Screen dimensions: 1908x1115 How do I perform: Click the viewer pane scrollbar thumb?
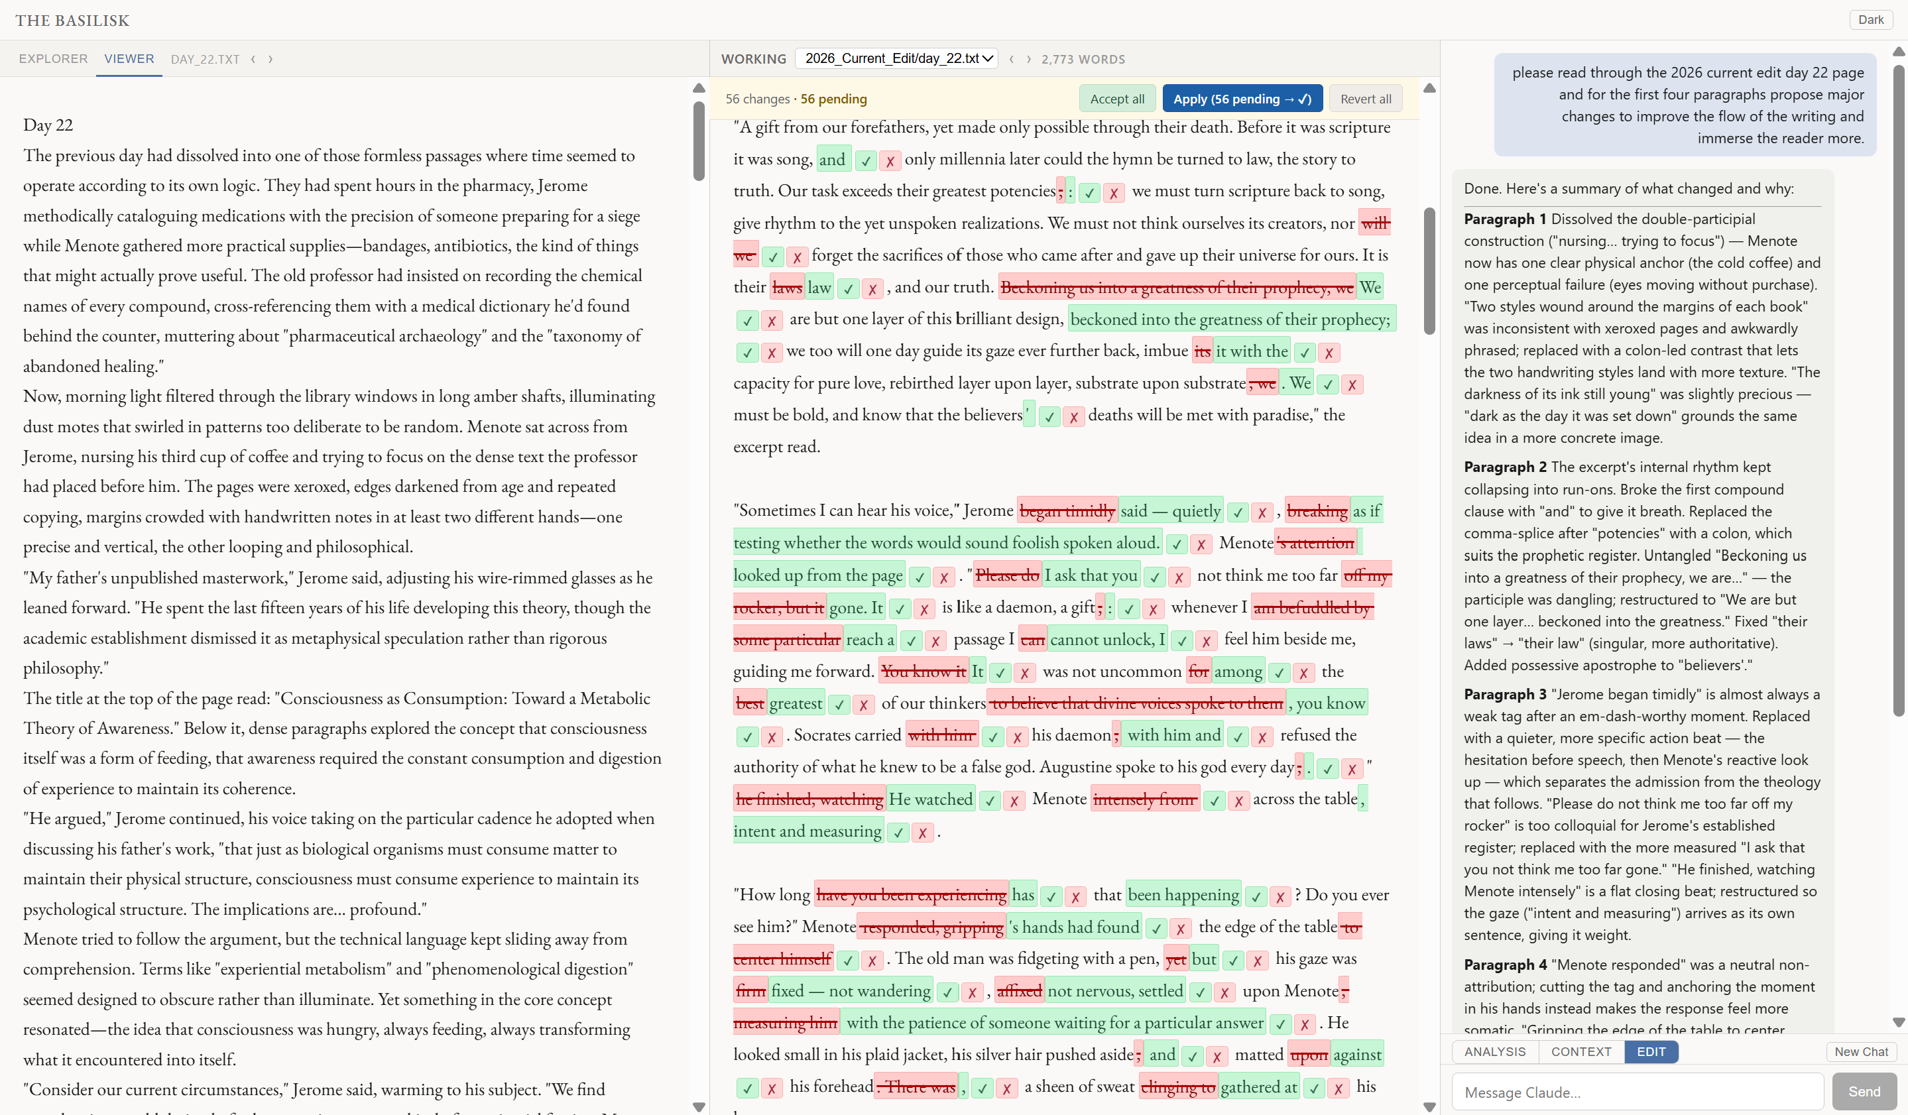point(698,141)
